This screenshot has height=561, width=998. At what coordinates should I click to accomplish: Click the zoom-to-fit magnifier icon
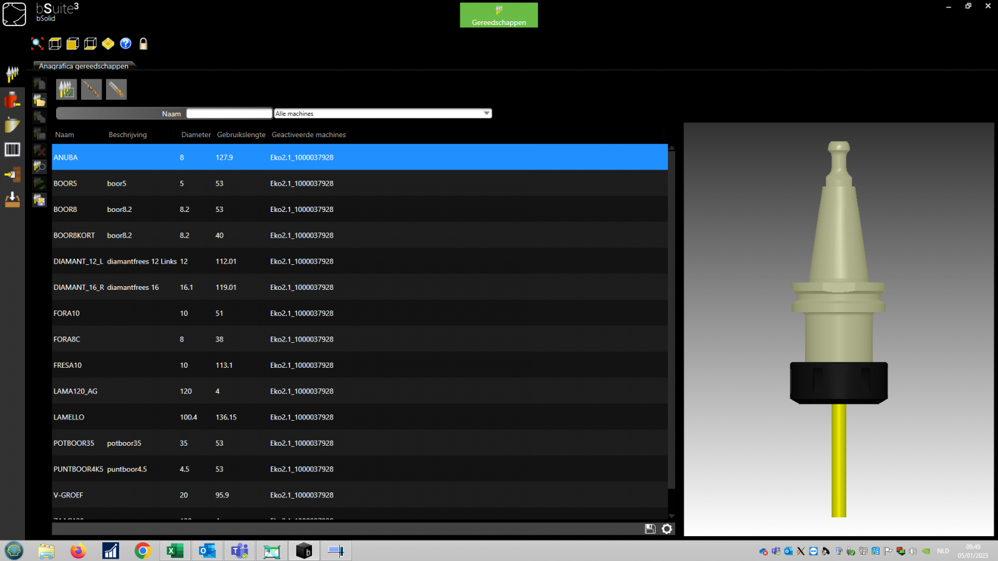click(37, 44)
